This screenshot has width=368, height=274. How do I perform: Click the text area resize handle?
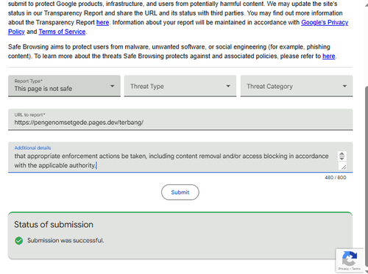point(343,167)
